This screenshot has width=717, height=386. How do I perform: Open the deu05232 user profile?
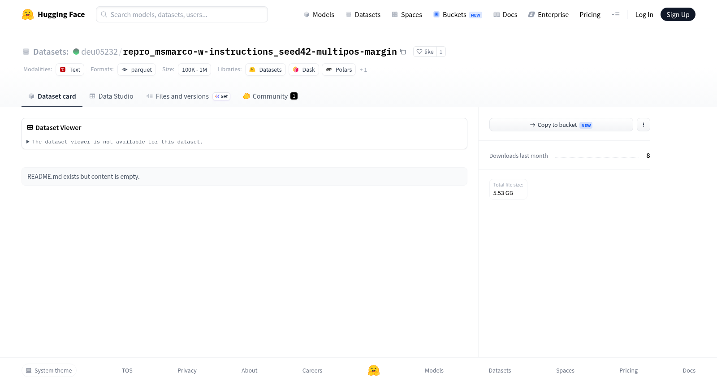[99, 52]
